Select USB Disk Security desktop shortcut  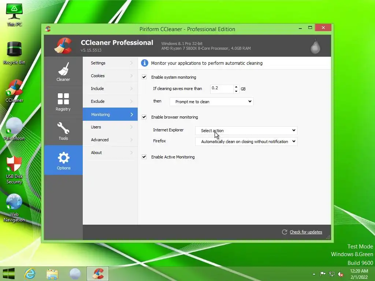[x=14, y=170]
